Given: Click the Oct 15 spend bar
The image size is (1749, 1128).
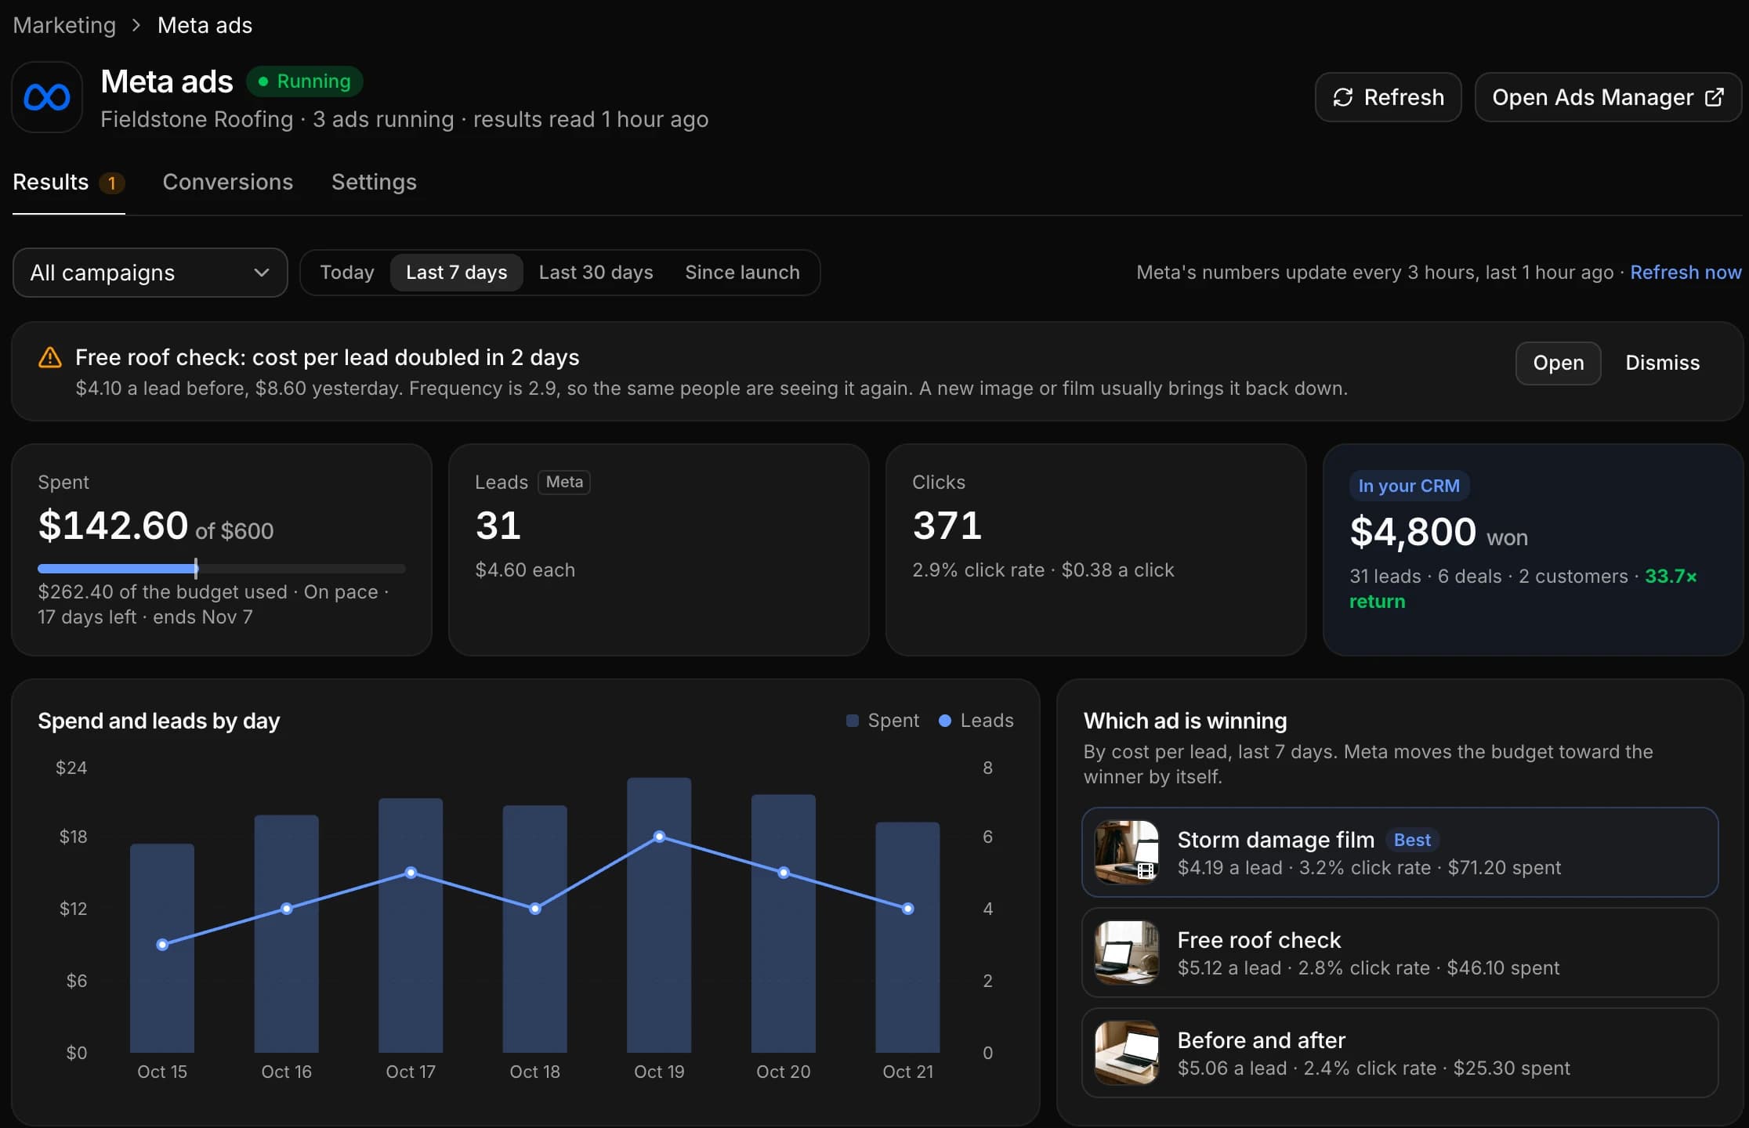Looking at the screenshot, I should tap(162, 948).
